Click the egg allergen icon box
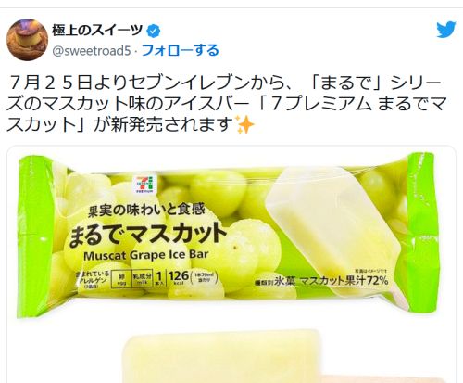Image resolution: width=463 pixels, height=383 pixels. pyautogui.click(x=121, y=277)
